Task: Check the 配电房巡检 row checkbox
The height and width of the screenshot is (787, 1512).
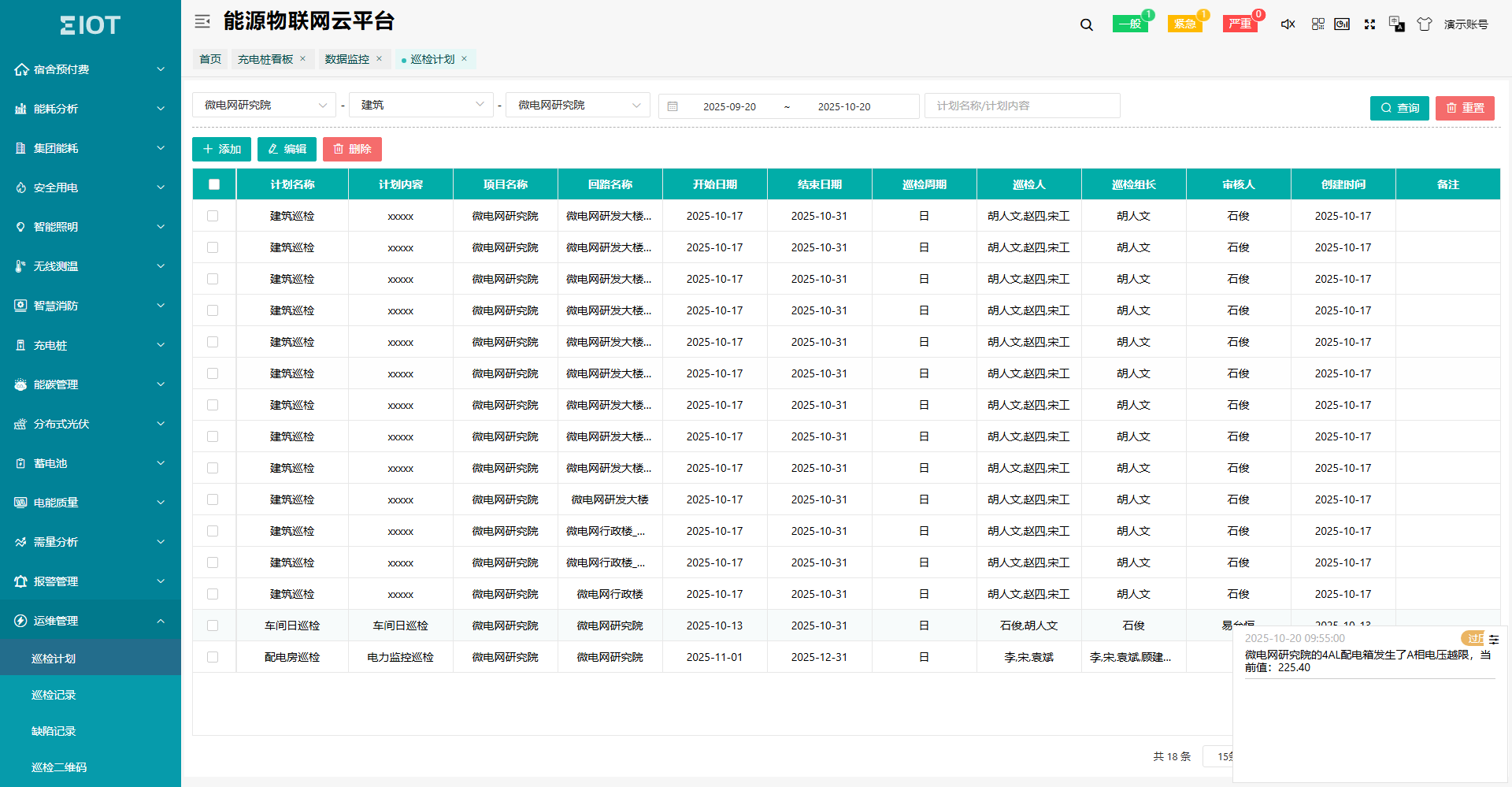Action: [213, 657]
